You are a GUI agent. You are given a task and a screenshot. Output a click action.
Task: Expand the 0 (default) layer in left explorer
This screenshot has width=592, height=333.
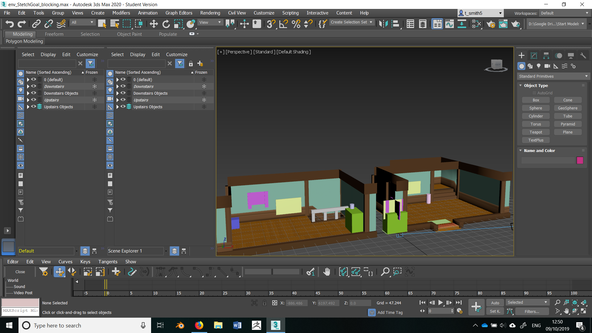[28, 80]
